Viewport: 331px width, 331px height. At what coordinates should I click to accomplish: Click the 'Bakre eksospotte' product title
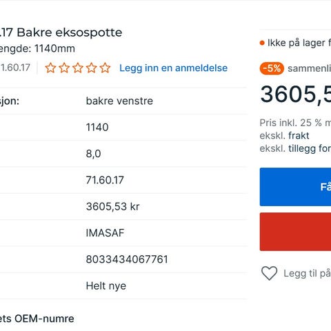tap(70, 32)
